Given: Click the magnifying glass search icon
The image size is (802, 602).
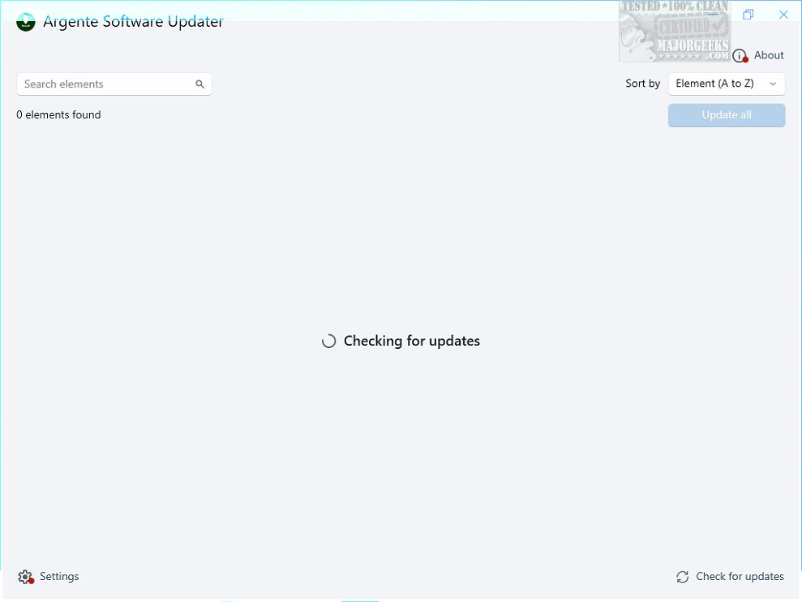Looking at the screenshot, I should (199, 84).
